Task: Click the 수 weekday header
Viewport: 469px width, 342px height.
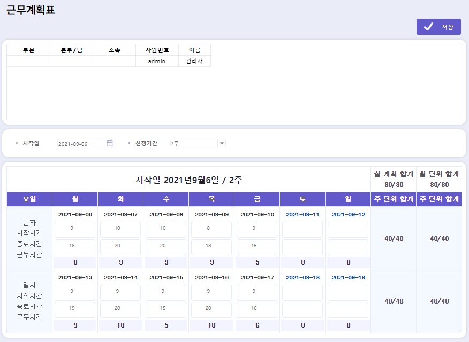Action: tap(166, 199)
